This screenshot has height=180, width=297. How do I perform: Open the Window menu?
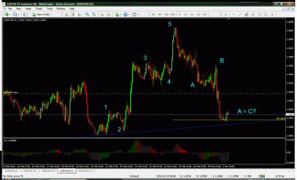61,9
